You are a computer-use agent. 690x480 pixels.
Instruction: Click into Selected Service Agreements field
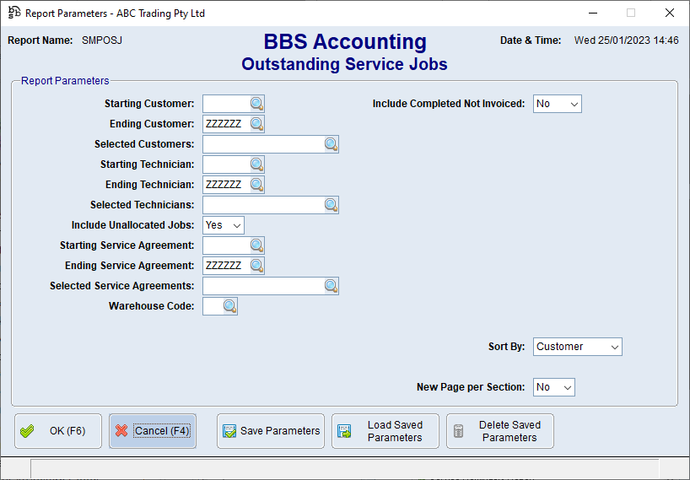click(x=263, y=286)
